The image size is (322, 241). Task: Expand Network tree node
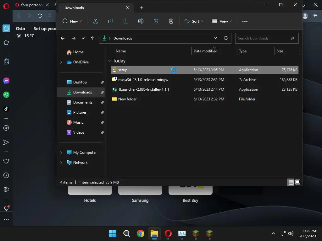click(61, 163)
